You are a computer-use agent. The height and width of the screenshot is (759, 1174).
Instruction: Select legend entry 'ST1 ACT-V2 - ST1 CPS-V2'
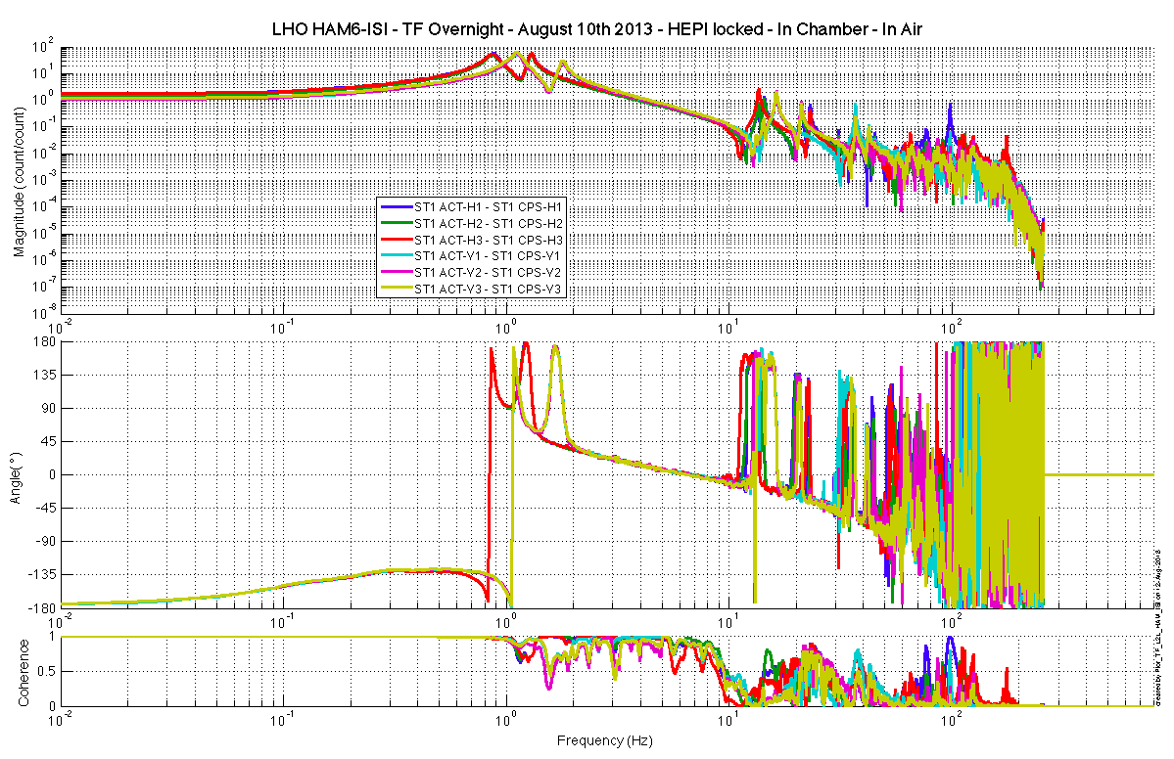click(488, 272)
